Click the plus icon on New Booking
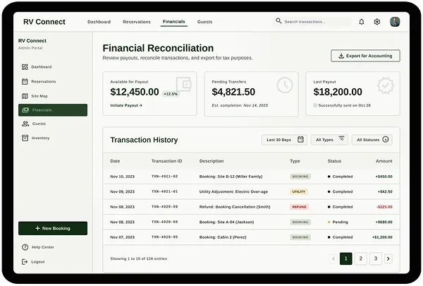The width and height of the screenshot is (423, 286). click(x=38, y=228)
